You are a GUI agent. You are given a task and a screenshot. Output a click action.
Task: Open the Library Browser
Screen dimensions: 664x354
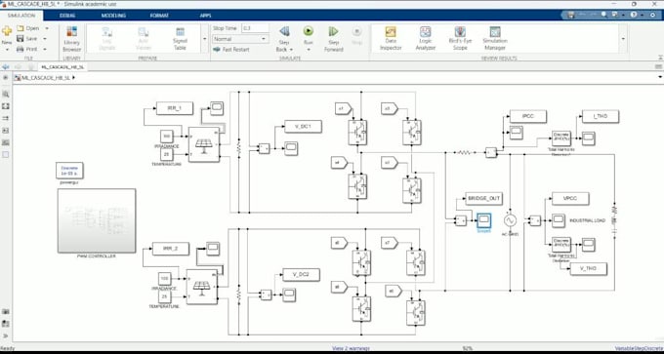72,38
